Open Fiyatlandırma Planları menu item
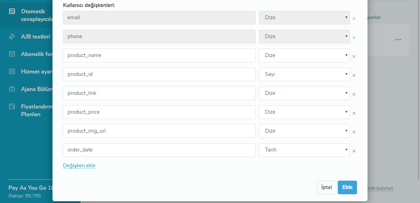420x203 pixels. tap(36, 110)
